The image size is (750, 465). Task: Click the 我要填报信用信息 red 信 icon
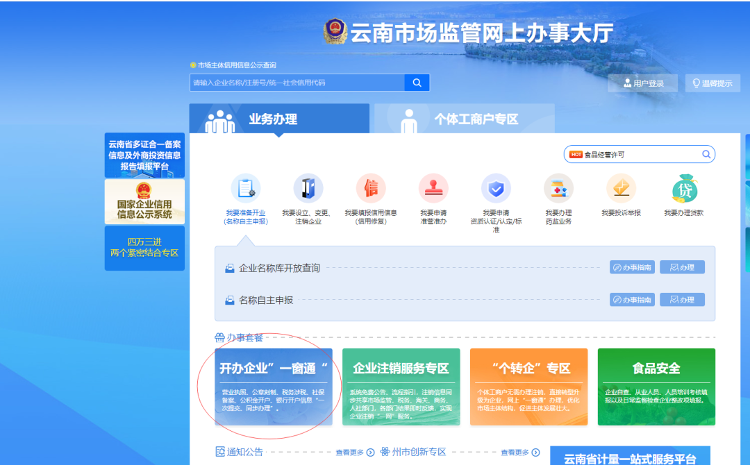(371, 188)
